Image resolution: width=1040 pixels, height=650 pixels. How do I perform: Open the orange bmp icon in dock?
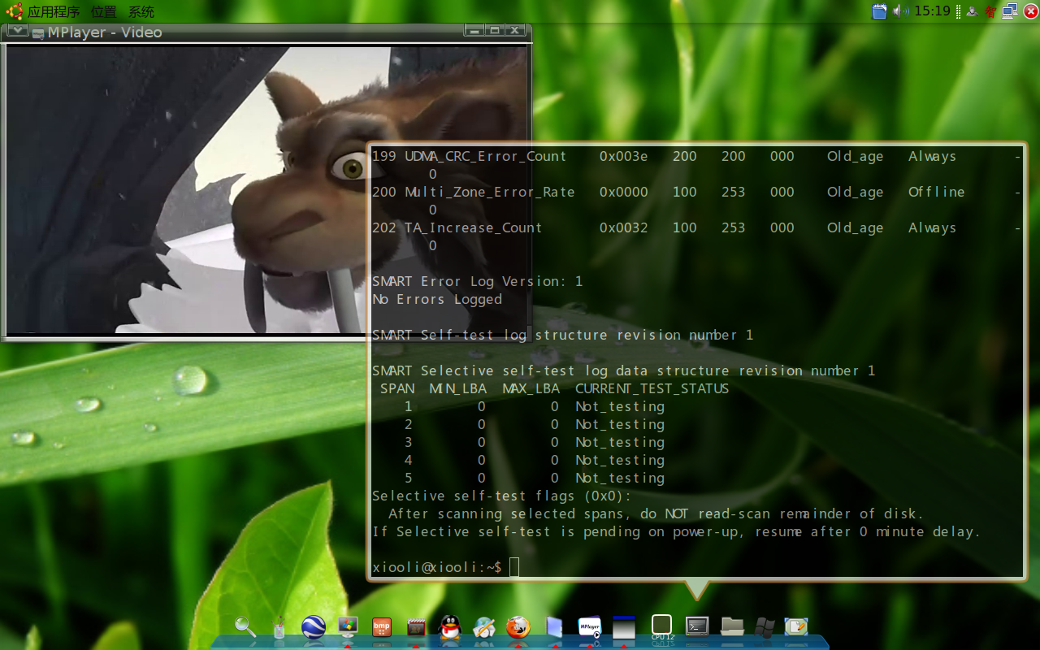coord(382,627)
